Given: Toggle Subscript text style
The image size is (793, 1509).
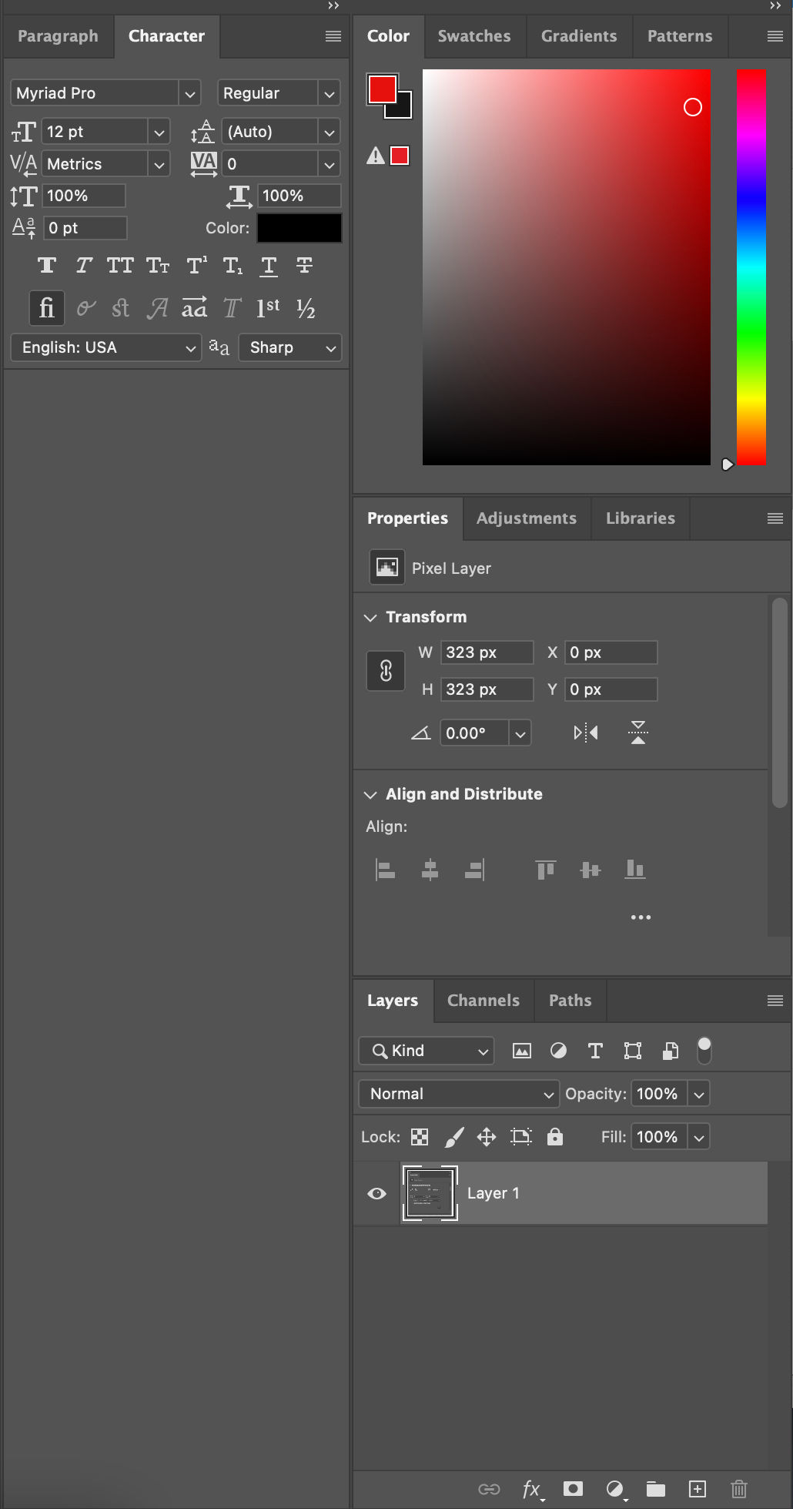Looking at the screenshot, I should (x=233, y=266).
